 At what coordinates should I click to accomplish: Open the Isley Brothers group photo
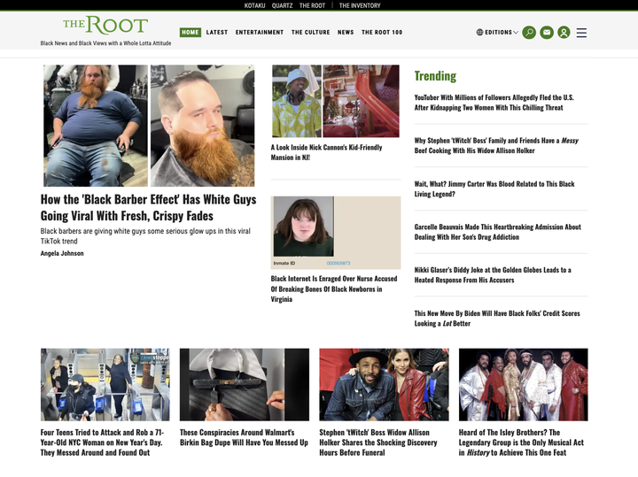pos(523,384)
